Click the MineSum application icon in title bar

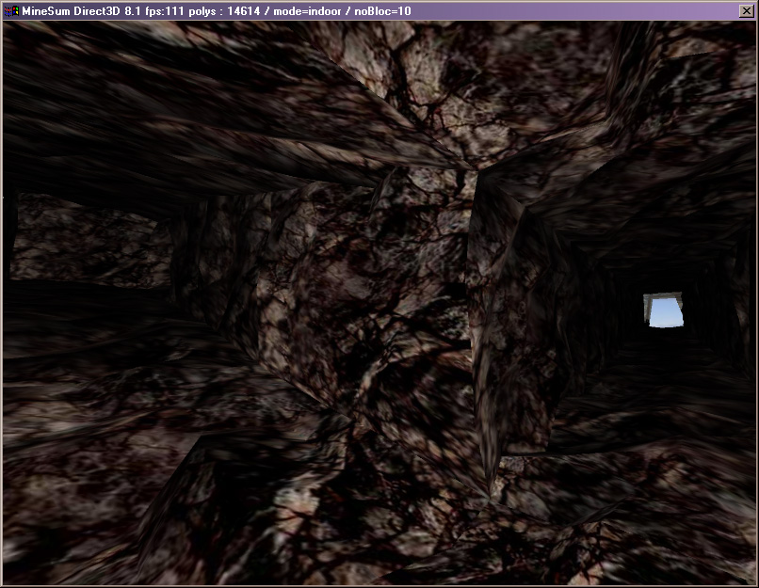pos(12,10)
